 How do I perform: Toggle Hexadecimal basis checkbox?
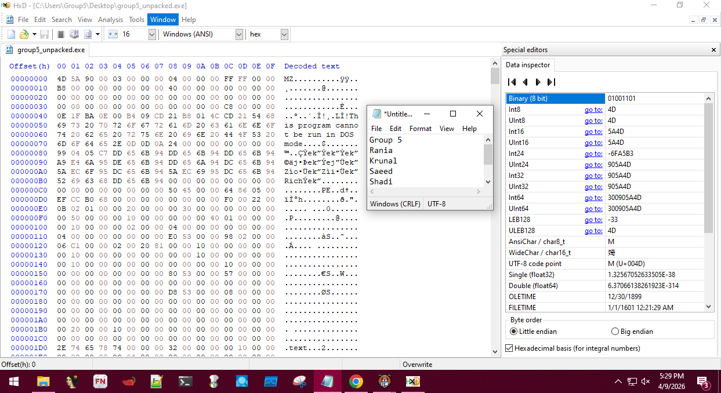pos(509,348)
